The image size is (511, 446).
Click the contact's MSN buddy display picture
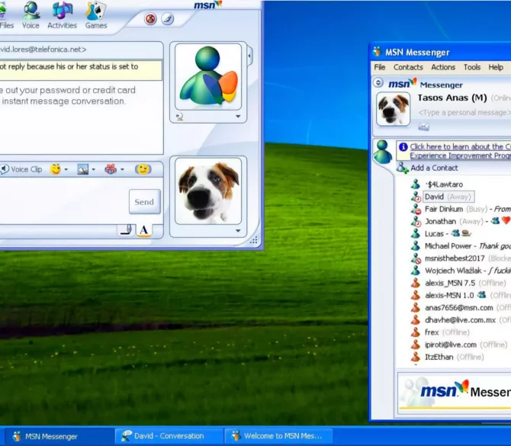(x=208, y=77)
